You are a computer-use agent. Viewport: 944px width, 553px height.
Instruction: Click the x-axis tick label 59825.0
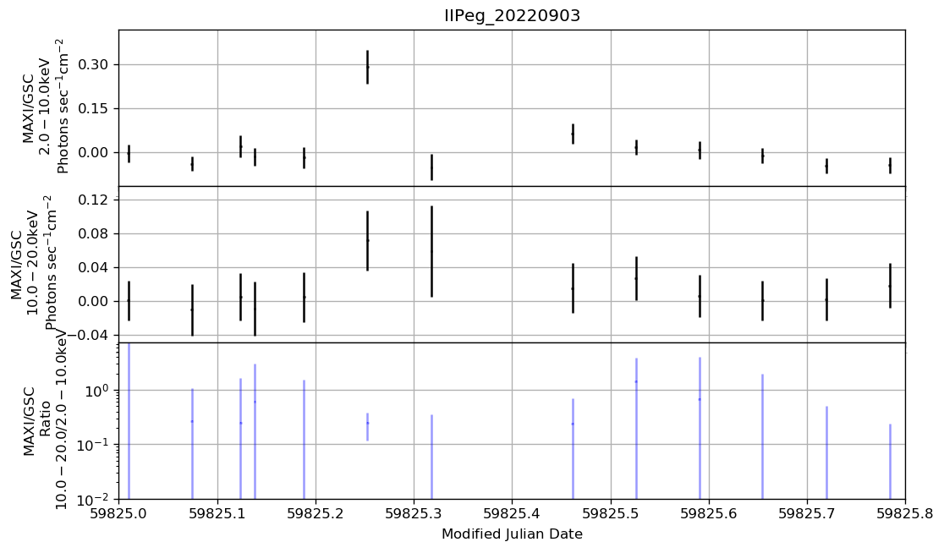click(119, 514)
